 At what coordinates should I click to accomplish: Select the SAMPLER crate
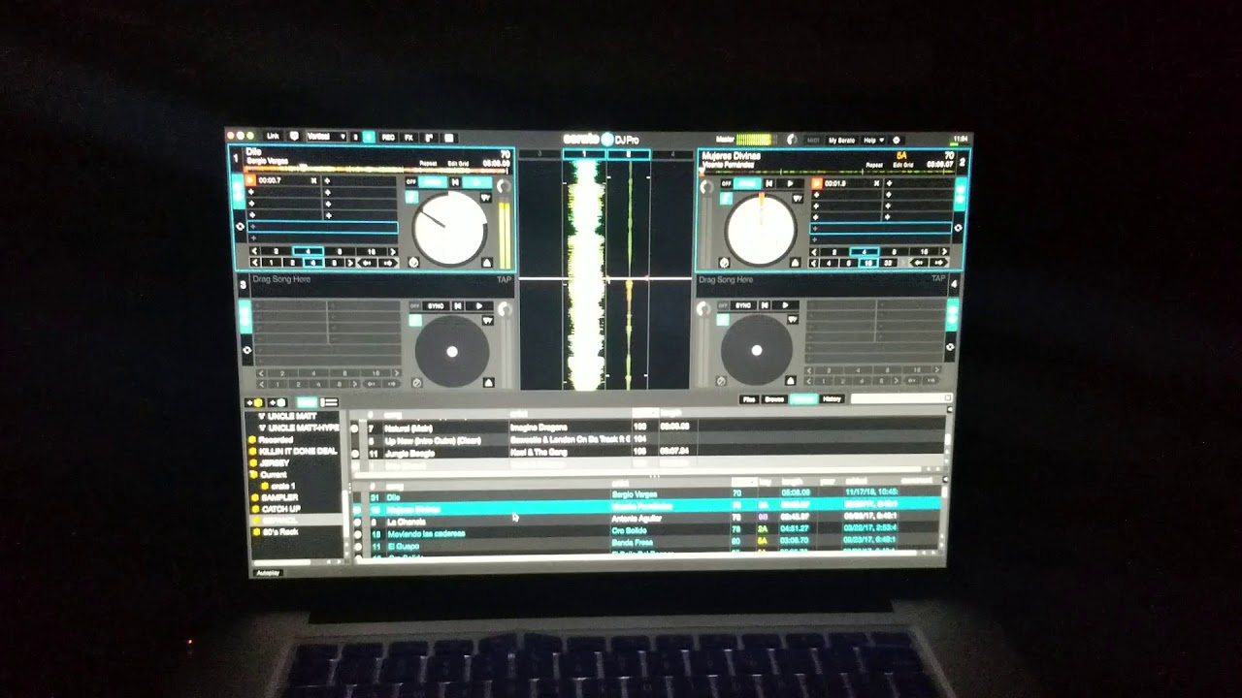(x=279, y=497)
